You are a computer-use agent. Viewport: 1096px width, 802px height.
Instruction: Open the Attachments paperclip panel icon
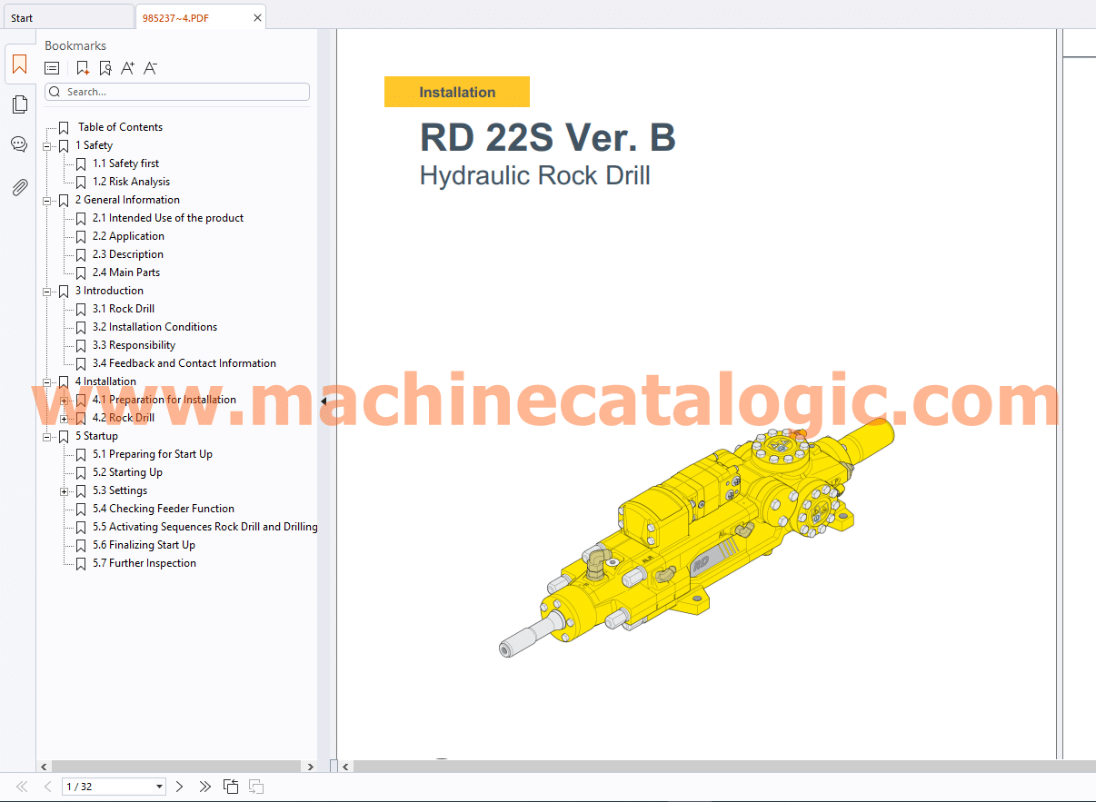tap(19, 187)
